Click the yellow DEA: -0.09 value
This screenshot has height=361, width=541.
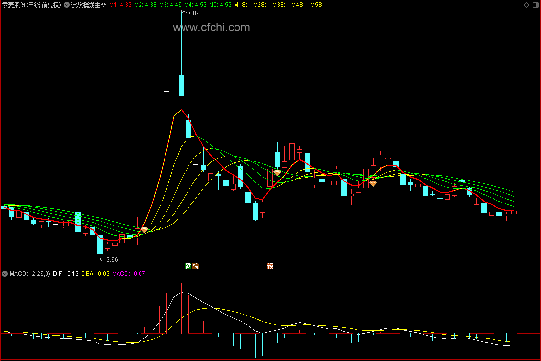tap(95, 274)
